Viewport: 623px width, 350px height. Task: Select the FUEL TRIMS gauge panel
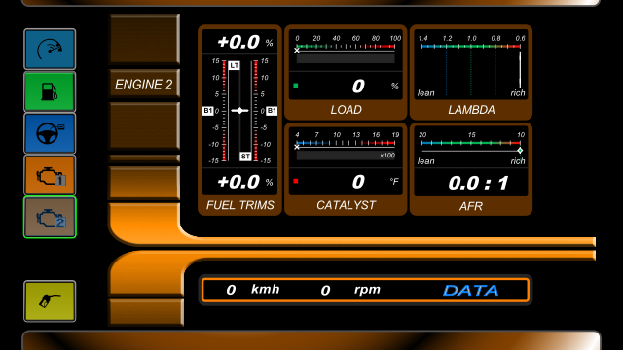pos(240,121)
